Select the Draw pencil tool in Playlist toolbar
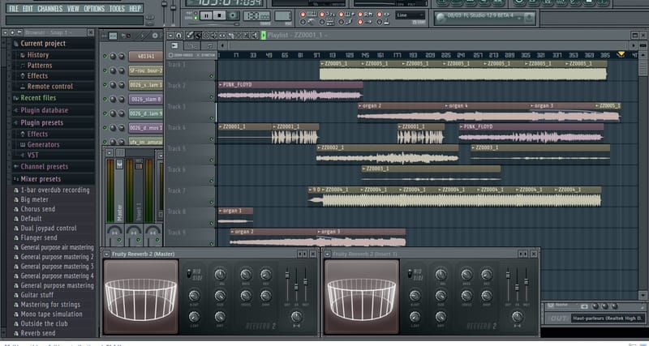649x346 pixels. pyautogui.click(x=190, y=36)
